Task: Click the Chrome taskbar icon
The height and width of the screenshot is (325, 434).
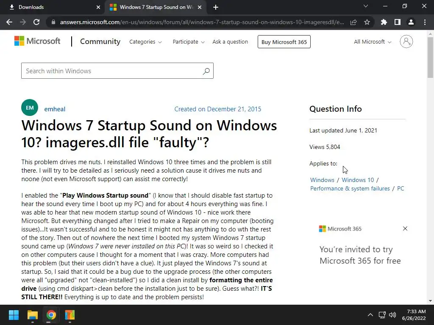Action: [51, 315]
